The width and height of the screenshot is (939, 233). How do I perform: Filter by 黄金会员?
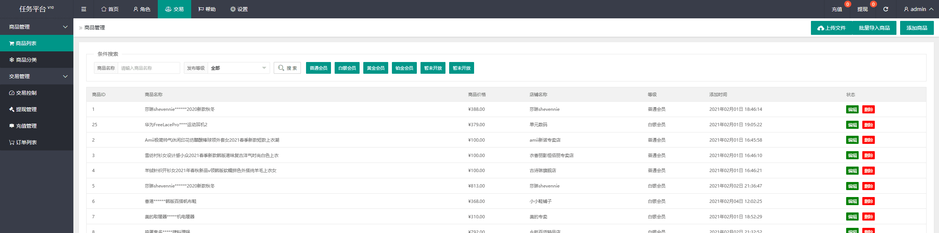tap(376, 68)
